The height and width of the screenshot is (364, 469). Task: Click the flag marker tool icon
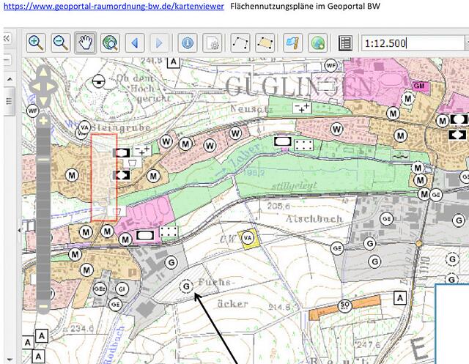[292, 42]
